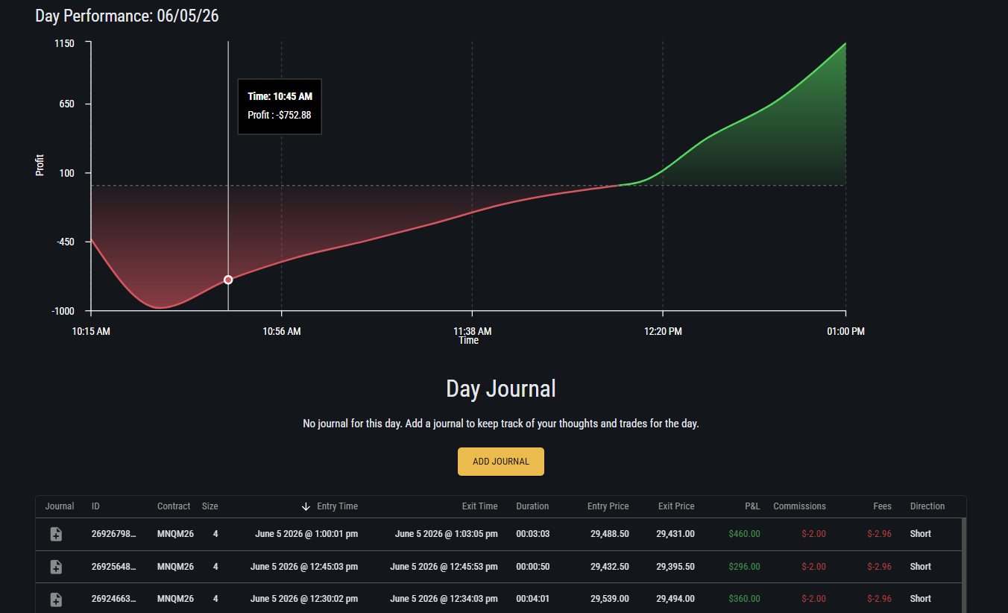Sort table by Commissions column
1008x613 pixels.
coord(799,506)
